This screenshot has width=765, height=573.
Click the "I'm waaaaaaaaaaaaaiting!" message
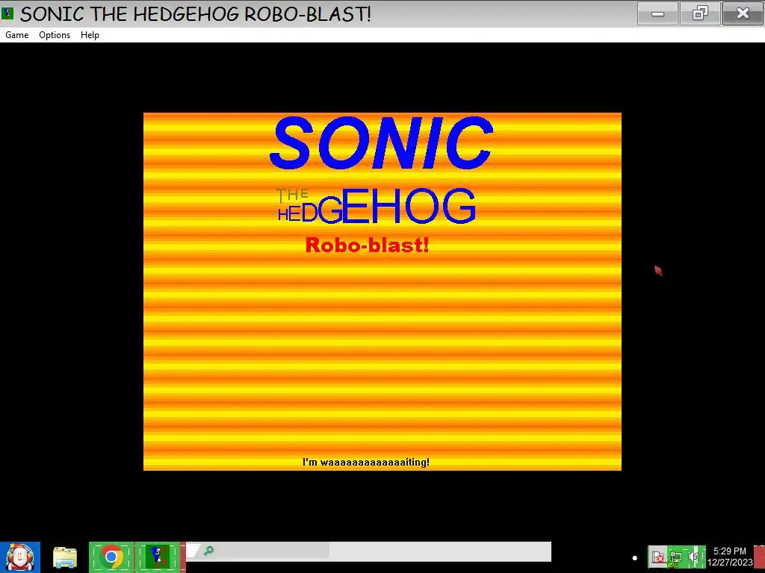coord(366,462)
